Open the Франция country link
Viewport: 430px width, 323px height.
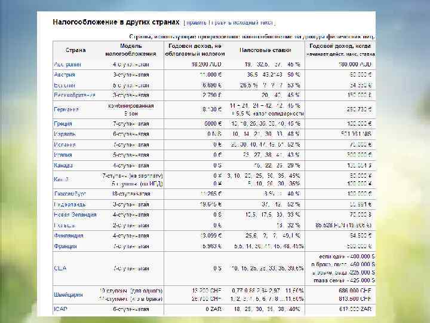tap(65, 246)
